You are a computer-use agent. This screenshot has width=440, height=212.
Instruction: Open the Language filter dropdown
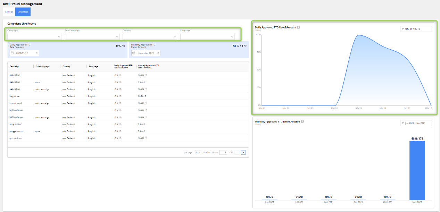tap(207, 36)
